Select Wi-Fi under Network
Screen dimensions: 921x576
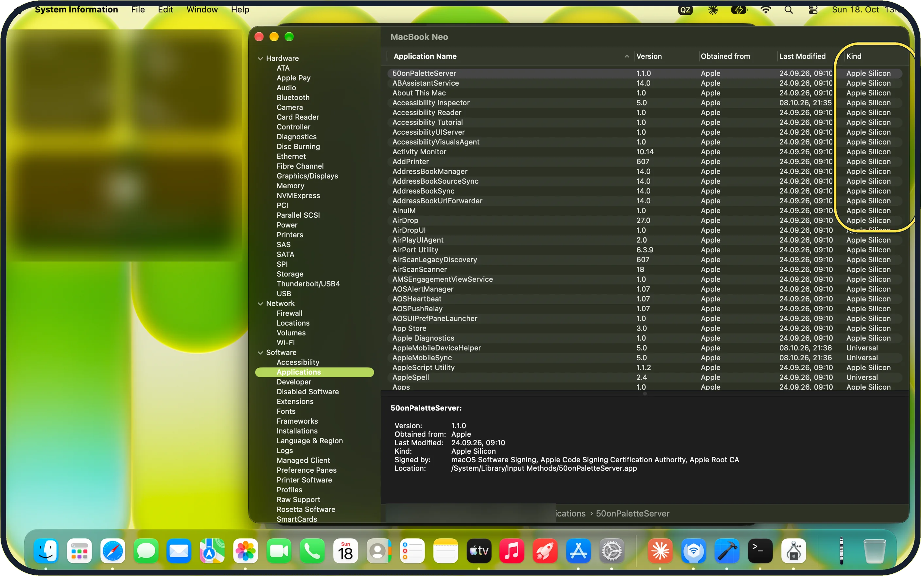[286, 343]
